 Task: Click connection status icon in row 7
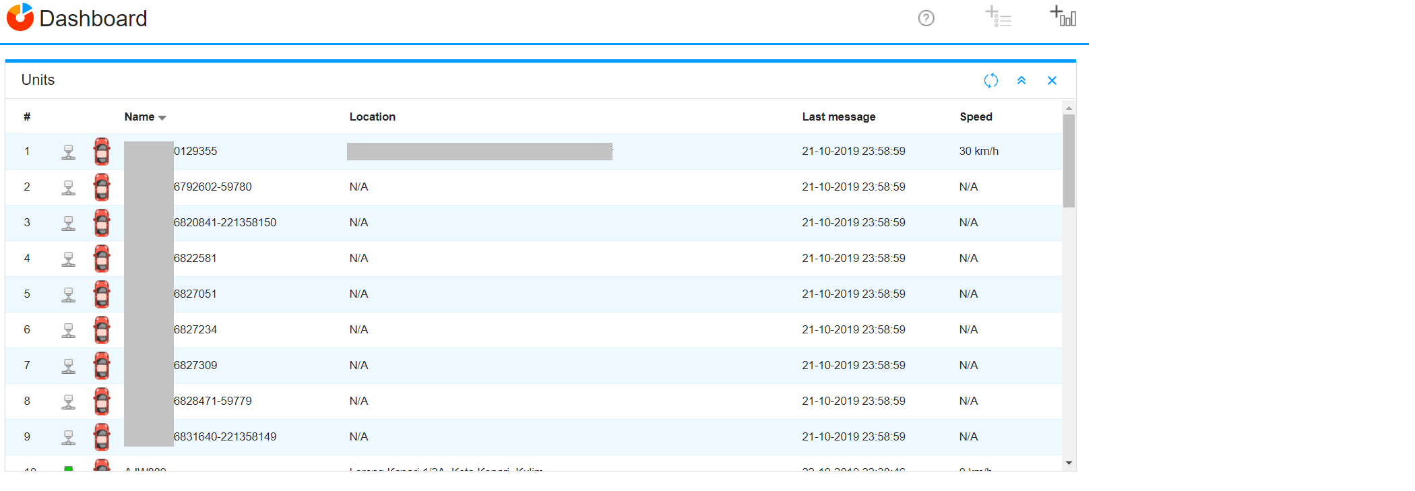69,366
